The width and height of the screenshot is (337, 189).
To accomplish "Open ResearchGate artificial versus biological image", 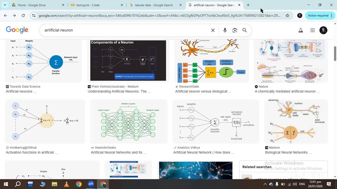I will (x=211, y=61).
